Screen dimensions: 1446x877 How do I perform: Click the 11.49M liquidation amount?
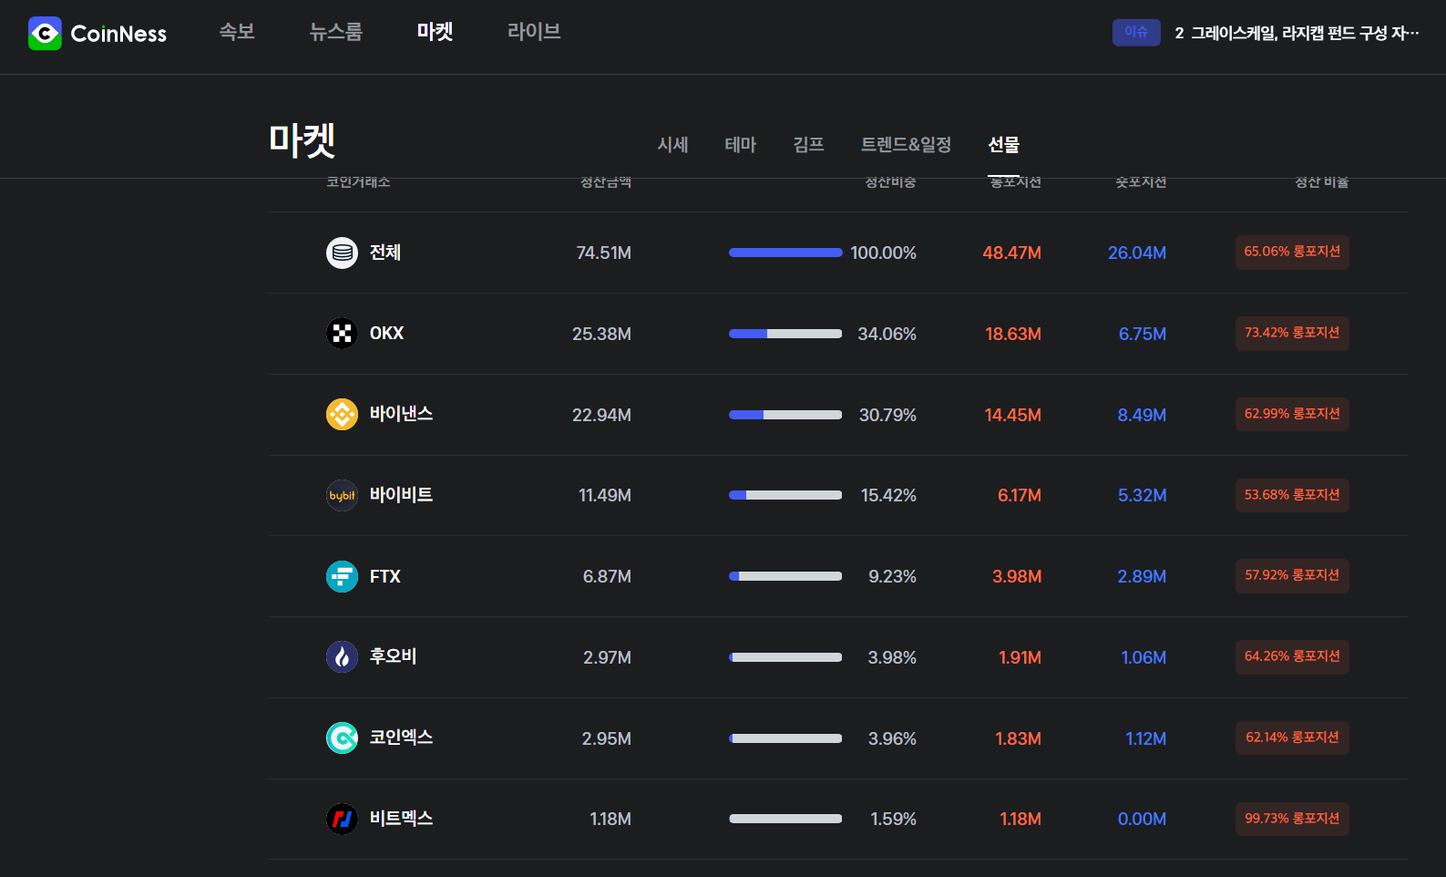point(605,496)
